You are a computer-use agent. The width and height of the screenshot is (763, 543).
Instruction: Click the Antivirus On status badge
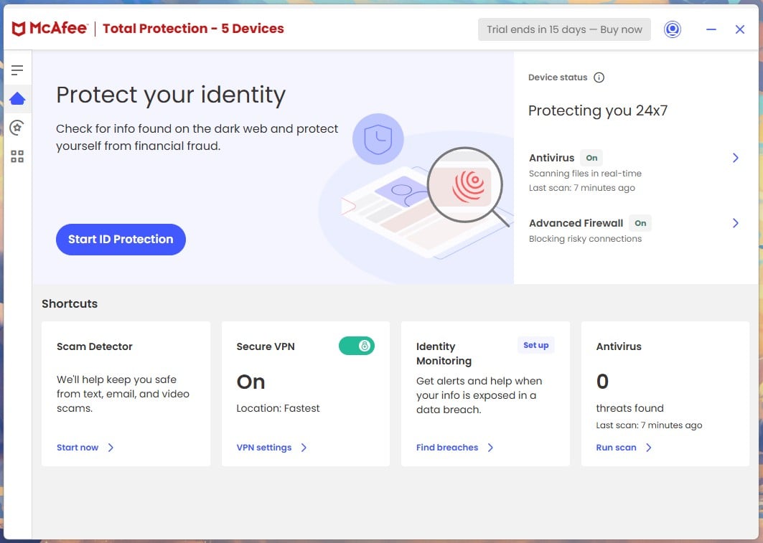click(x=591, y=158)
